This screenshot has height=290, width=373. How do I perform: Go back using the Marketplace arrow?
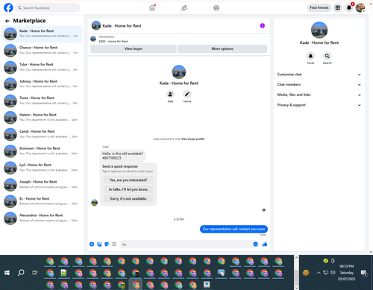pyautogui.click(x=7, y=21)
